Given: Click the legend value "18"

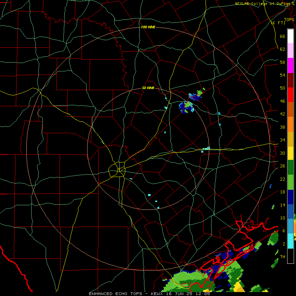Looking at the screenshot, I should pyautogui.click(x=283, y=192).
